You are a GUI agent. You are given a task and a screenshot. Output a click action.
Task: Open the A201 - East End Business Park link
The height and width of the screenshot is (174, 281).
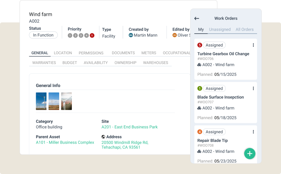coord(130,127)
